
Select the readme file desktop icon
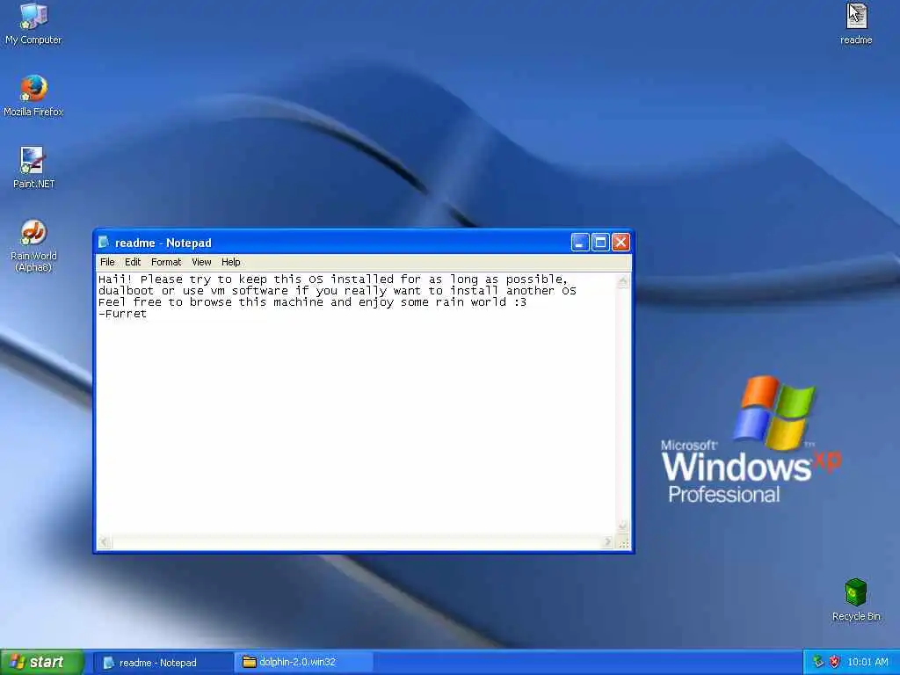click(x=856, y=23)
